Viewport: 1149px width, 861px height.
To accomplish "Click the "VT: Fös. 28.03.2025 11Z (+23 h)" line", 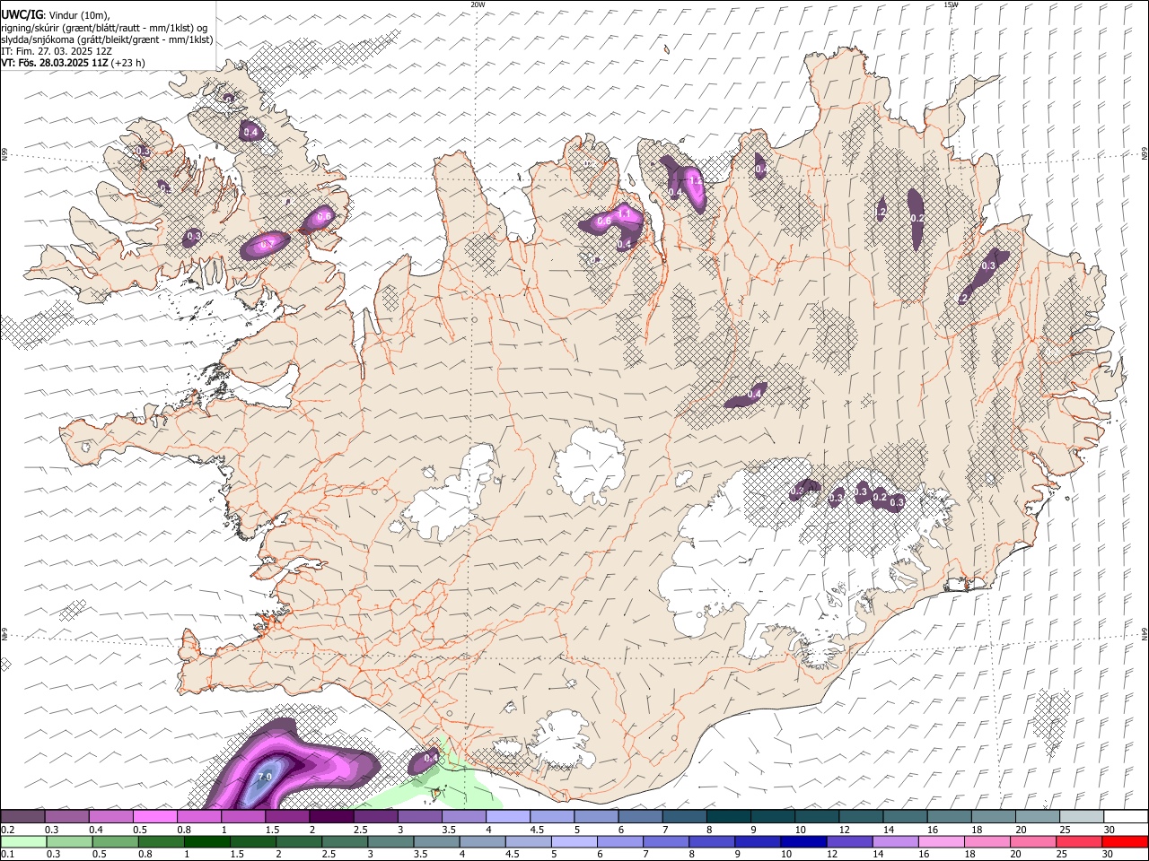I will [74, 63].
